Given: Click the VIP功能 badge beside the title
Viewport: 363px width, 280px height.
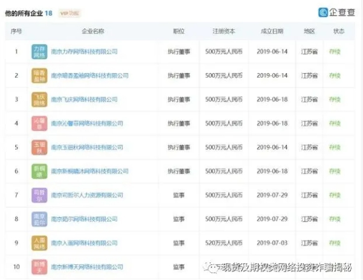Looking at the screenshot, I should coord(69,13).
